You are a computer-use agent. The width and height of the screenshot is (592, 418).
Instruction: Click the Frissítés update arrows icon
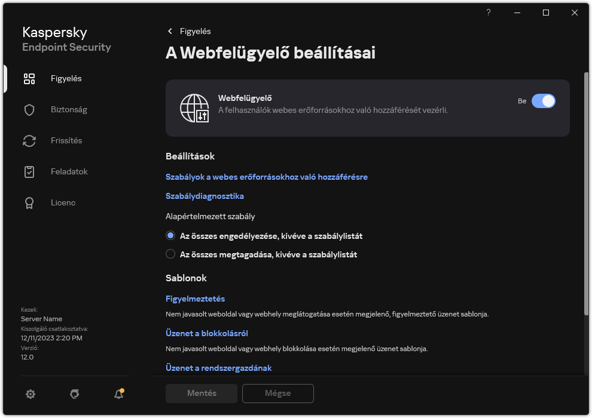(x=29, y=140)
